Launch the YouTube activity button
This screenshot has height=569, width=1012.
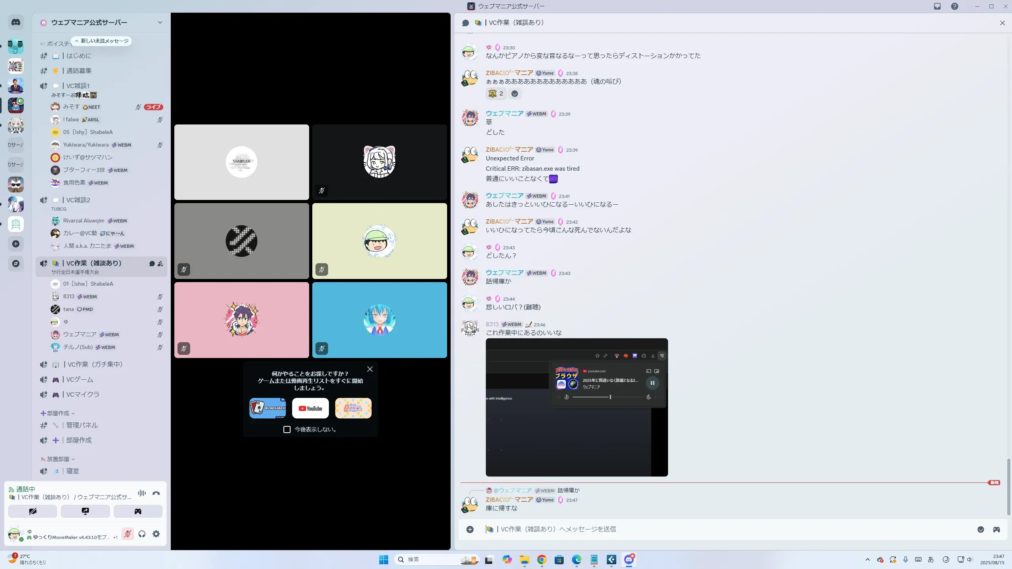click(x=310, y=408)
